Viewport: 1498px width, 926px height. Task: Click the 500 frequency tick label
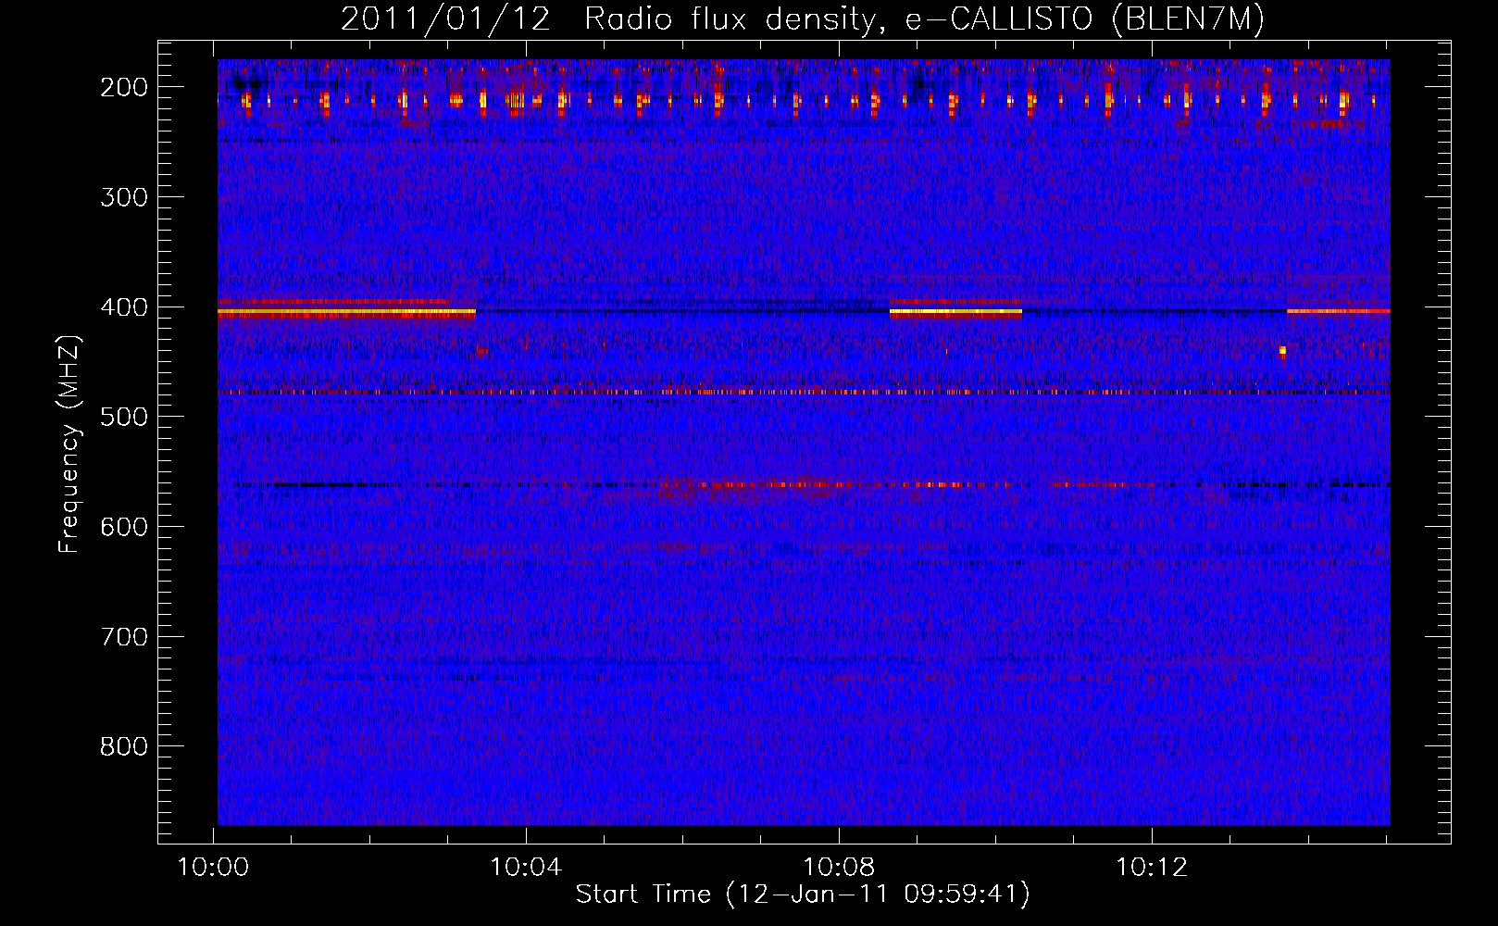[123, 417]
